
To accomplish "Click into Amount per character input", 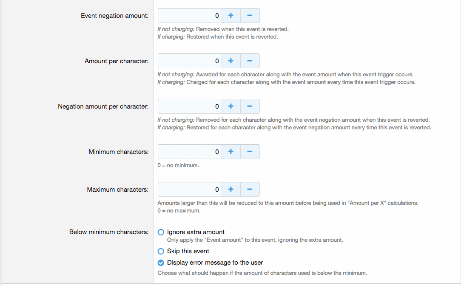I will pyautogui.click(x=190, y=61).
